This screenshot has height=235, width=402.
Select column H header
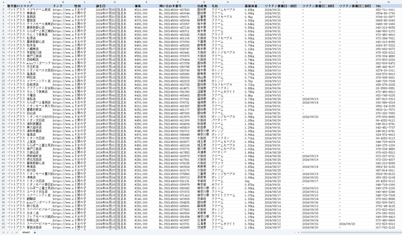(227, 2)
